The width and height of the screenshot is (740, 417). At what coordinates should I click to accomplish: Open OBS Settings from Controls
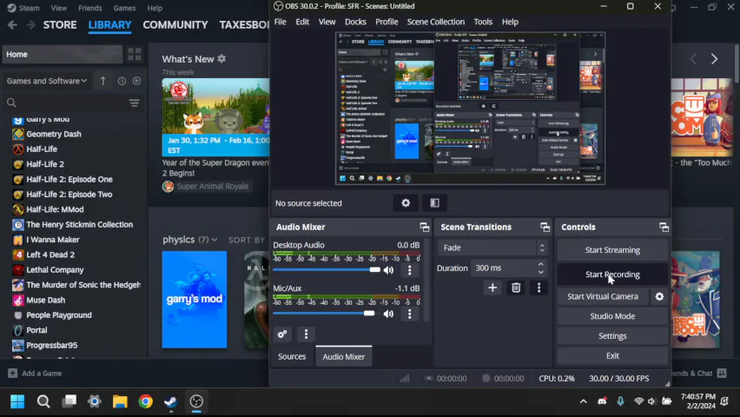pos(612,336)
